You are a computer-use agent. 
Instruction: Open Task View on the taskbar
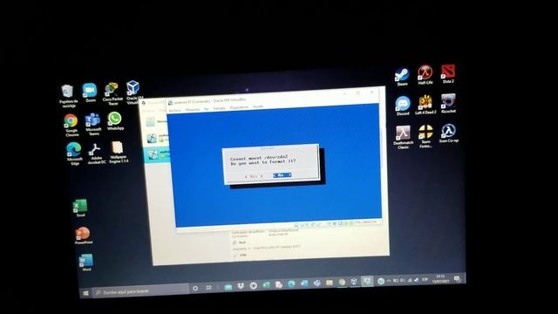[x=208, y=288]
